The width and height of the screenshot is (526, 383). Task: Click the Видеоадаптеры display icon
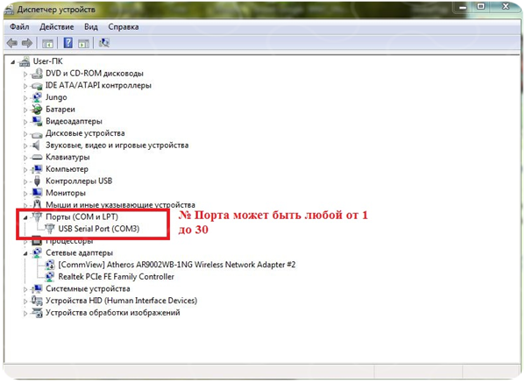(37, 121)
